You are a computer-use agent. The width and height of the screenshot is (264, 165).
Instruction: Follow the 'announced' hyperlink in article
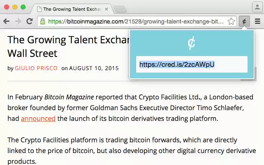pos(38,119)
